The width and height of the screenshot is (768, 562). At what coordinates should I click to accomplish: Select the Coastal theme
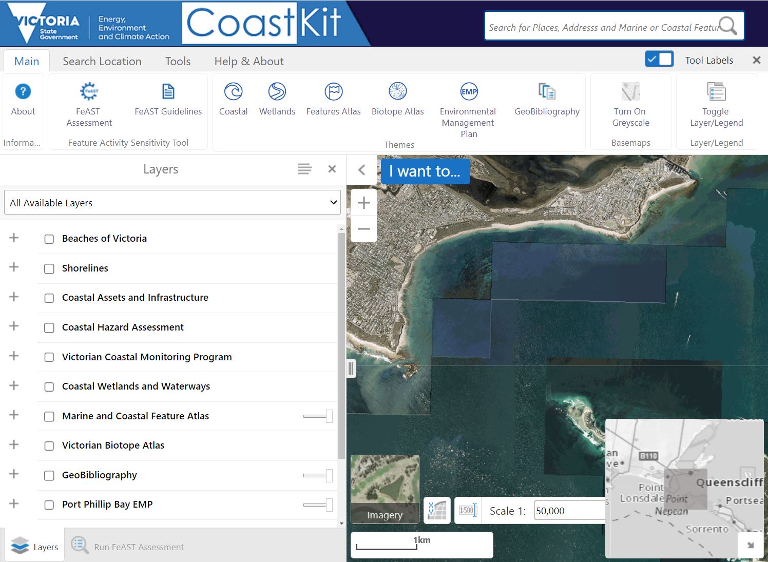pyautogui.click(x=234, y=101)
